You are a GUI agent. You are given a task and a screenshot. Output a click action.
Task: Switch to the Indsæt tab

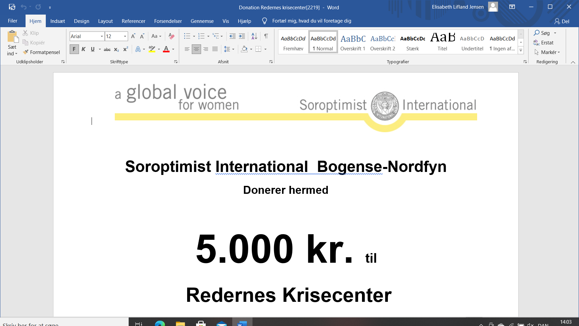tap(58, 21)
